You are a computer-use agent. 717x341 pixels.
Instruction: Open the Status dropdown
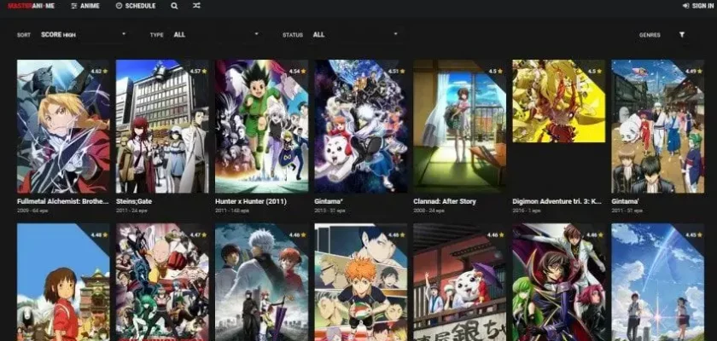pyautogui.click(x=355, y=35)
